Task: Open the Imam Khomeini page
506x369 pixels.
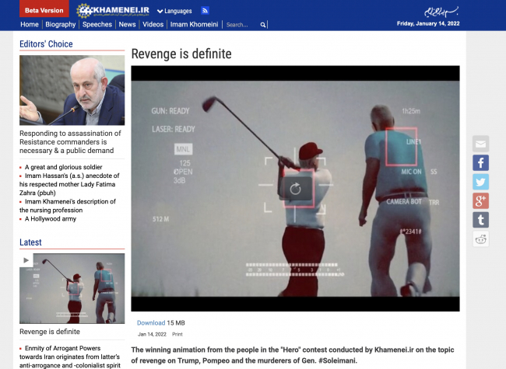Action: [x=195, y=25]
